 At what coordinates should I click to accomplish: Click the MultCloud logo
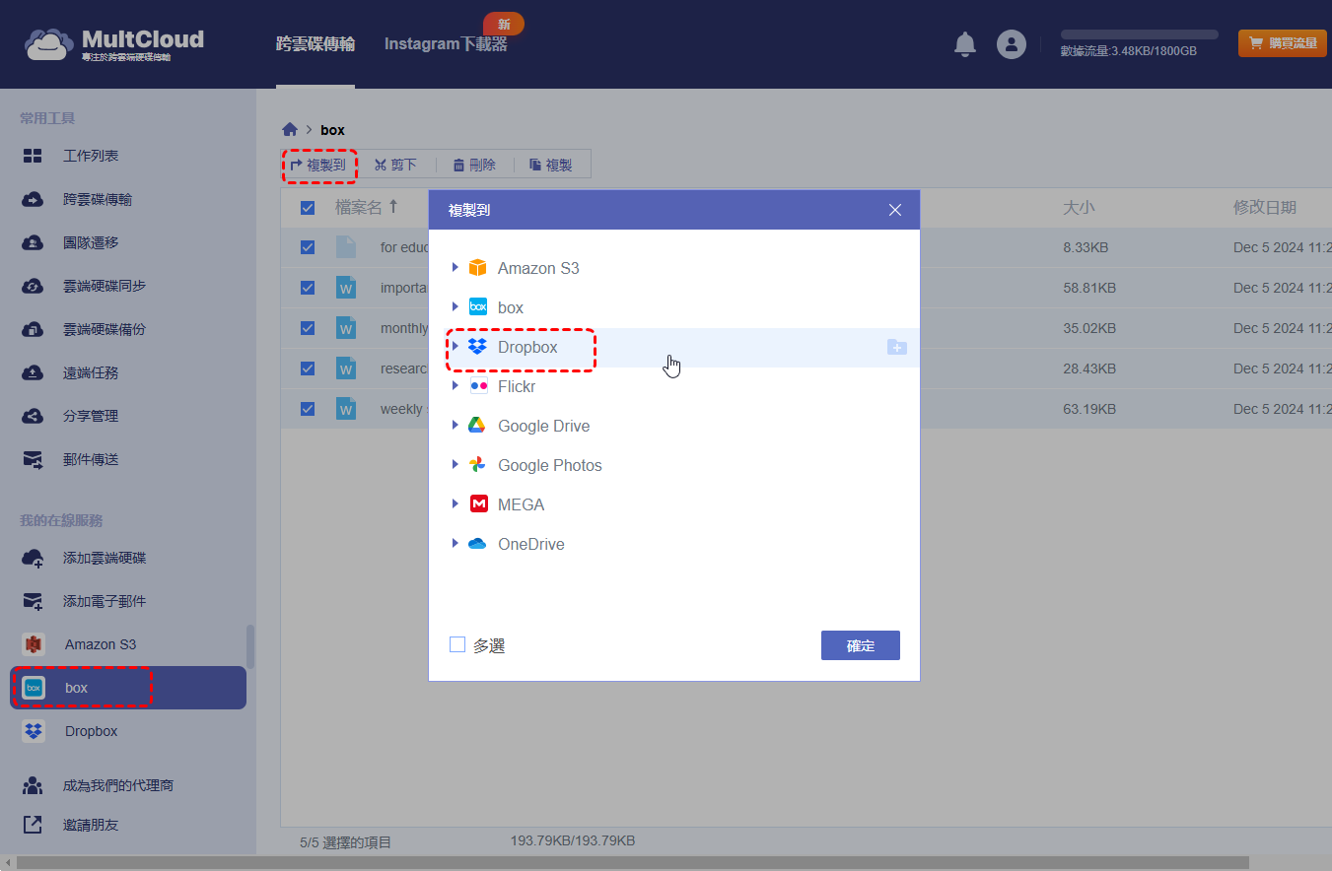[114, 44]
